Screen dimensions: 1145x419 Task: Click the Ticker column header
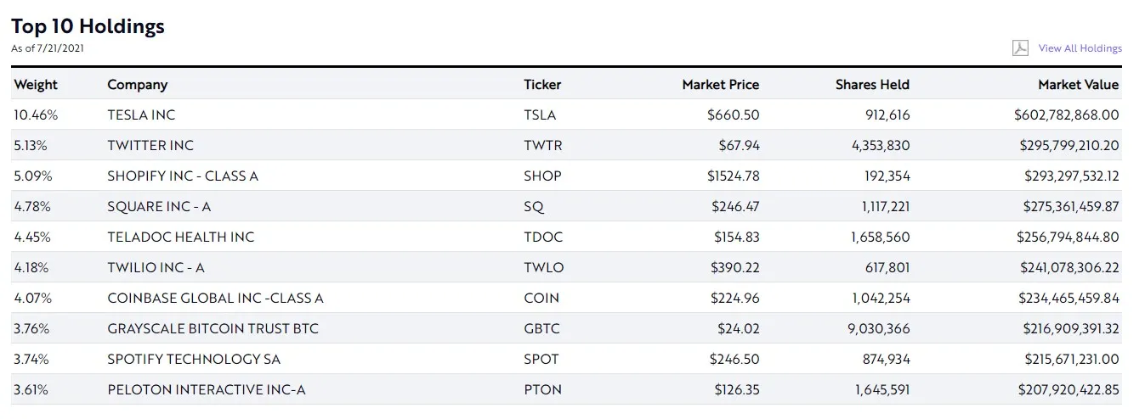(542, 85)
